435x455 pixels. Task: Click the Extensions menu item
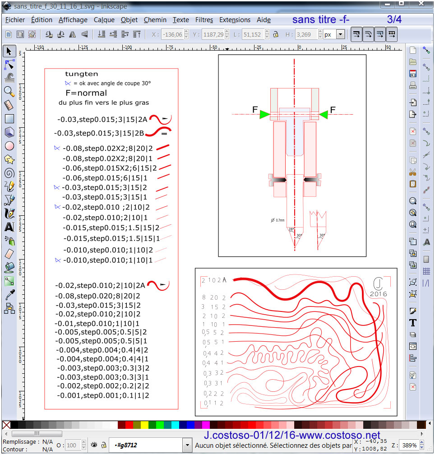coord(235,20)
